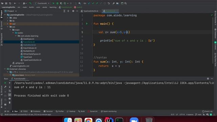The height and width of the screenshot is (122, 217).
Task: Select the FunctionsKt run tab
Action: click(20, 79)
